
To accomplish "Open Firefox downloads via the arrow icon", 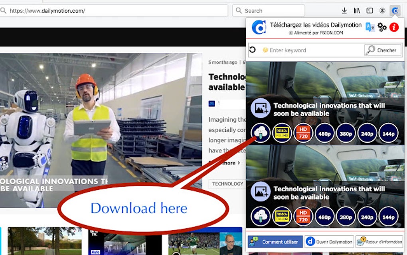I will [x=344, y=11].
